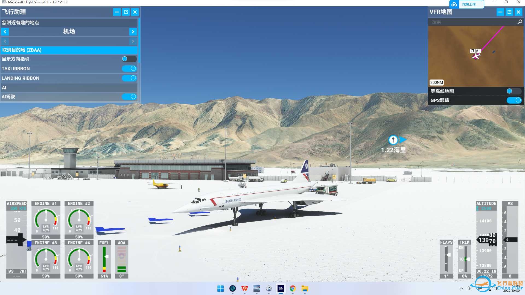
Task: Select the ZUAL airport marker on map
Action: (476, 56)
